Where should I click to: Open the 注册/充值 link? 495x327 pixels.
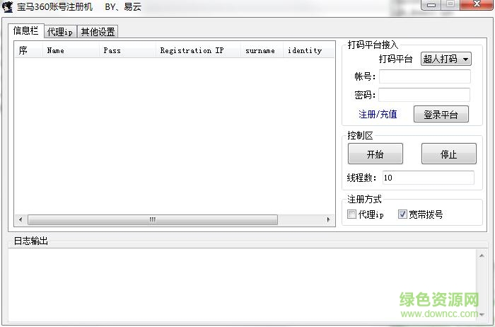pyautogui.click(x=378, y=114)
